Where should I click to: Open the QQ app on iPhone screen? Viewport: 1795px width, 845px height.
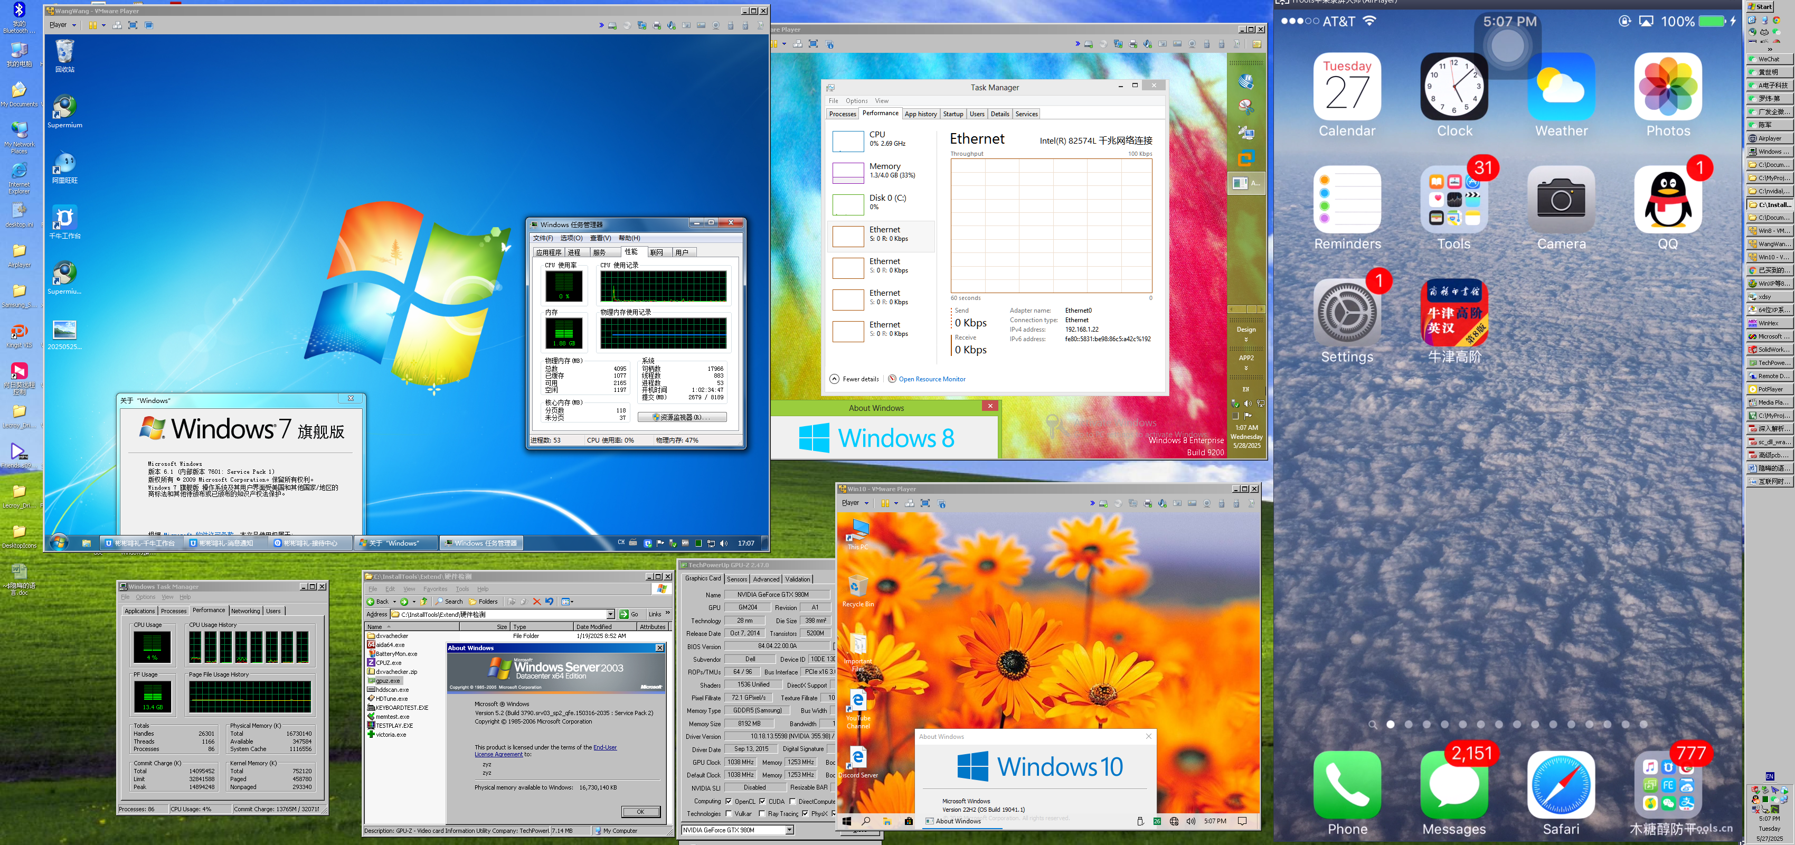pos(1667,200)
